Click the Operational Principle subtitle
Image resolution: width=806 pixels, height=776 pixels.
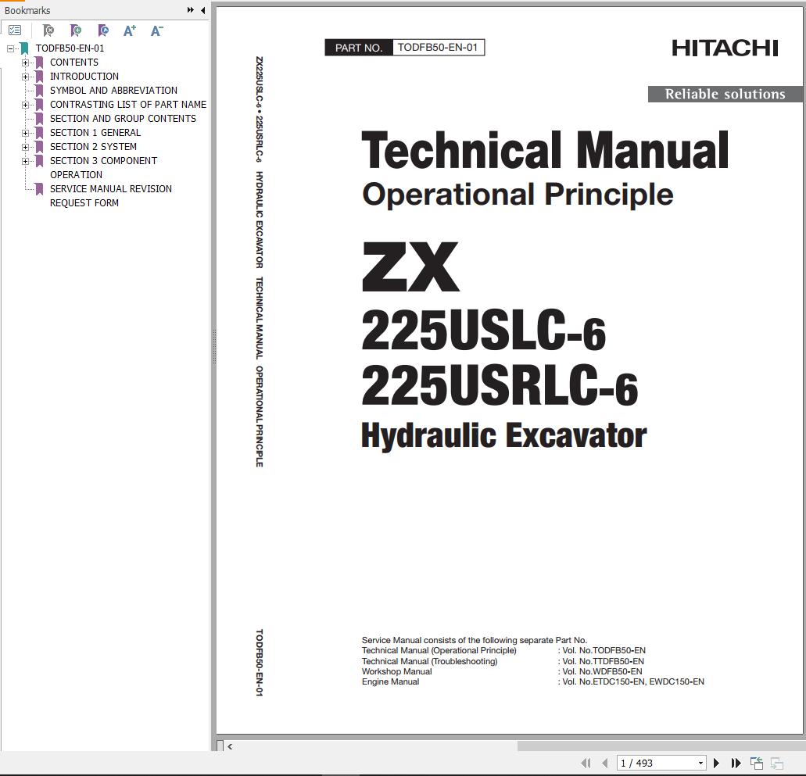518,195
